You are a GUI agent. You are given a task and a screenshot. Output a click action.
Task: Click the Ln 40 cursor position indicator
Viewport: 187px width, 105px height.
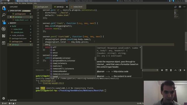tap(140, 103)
